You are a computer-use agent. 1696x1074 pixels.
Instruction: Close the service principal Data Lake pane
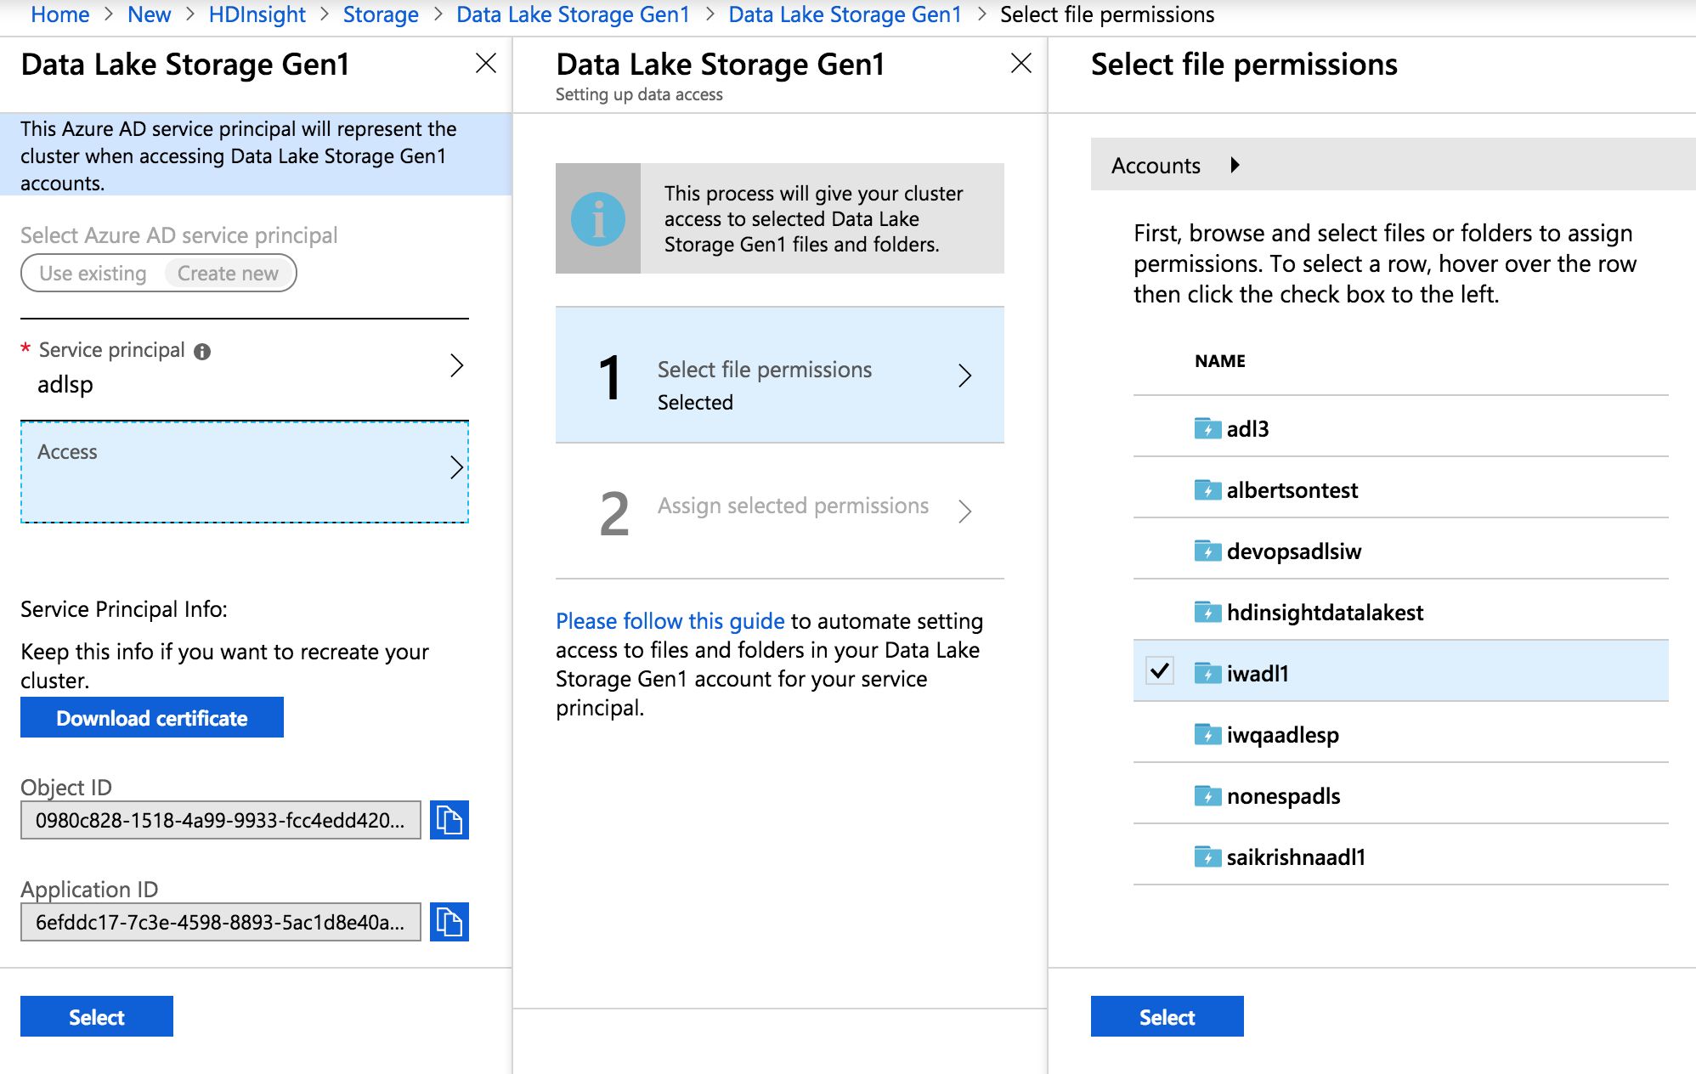(486, 63)
